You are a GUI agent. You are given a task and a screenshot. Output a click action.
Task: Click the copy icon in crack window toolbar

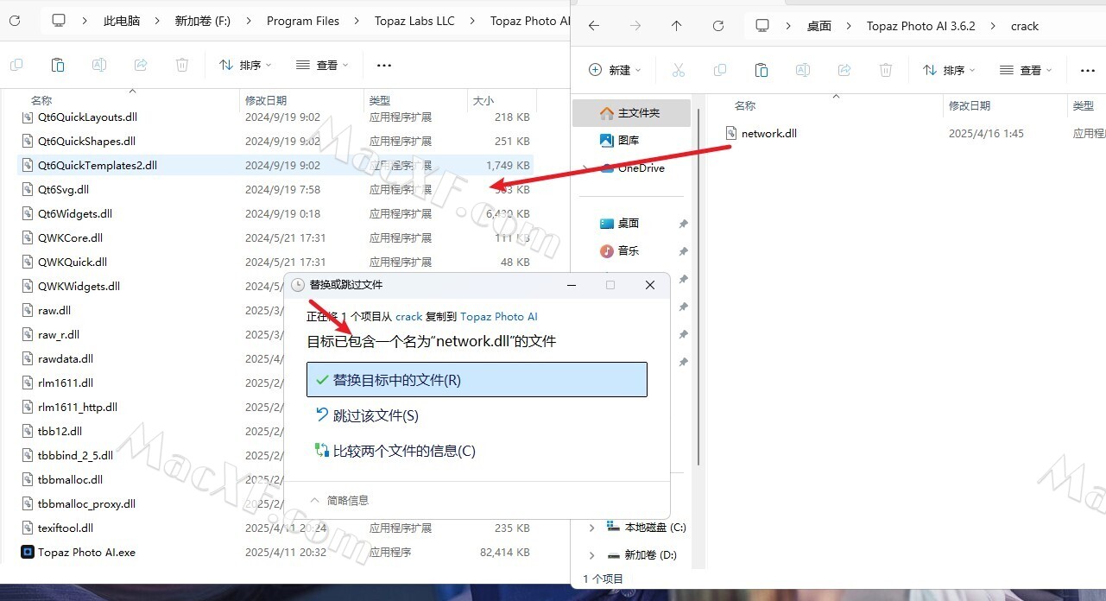720,70
